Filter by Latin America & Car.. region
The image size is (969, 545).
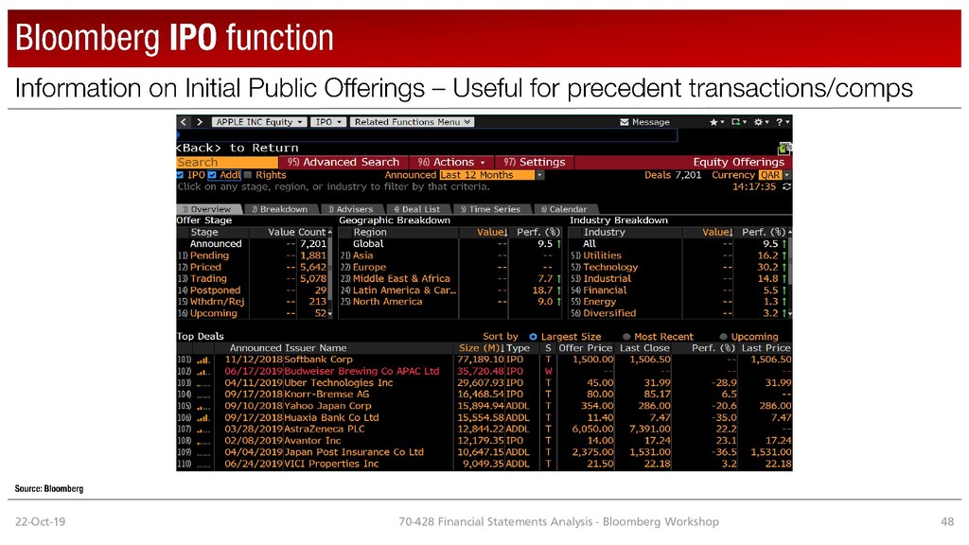[404, 290]
